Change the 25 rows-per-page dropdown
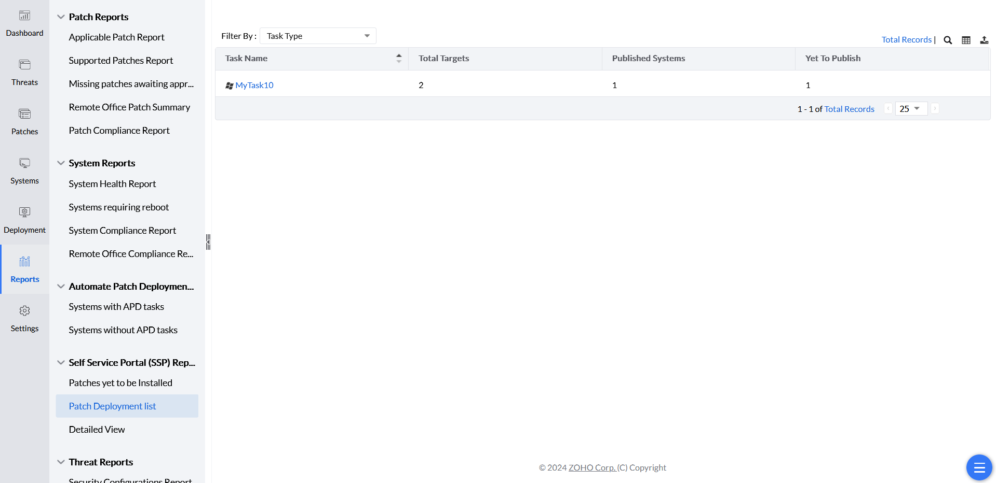The height and width of the screenshot is (483, 996). click(x=911, y=109)
